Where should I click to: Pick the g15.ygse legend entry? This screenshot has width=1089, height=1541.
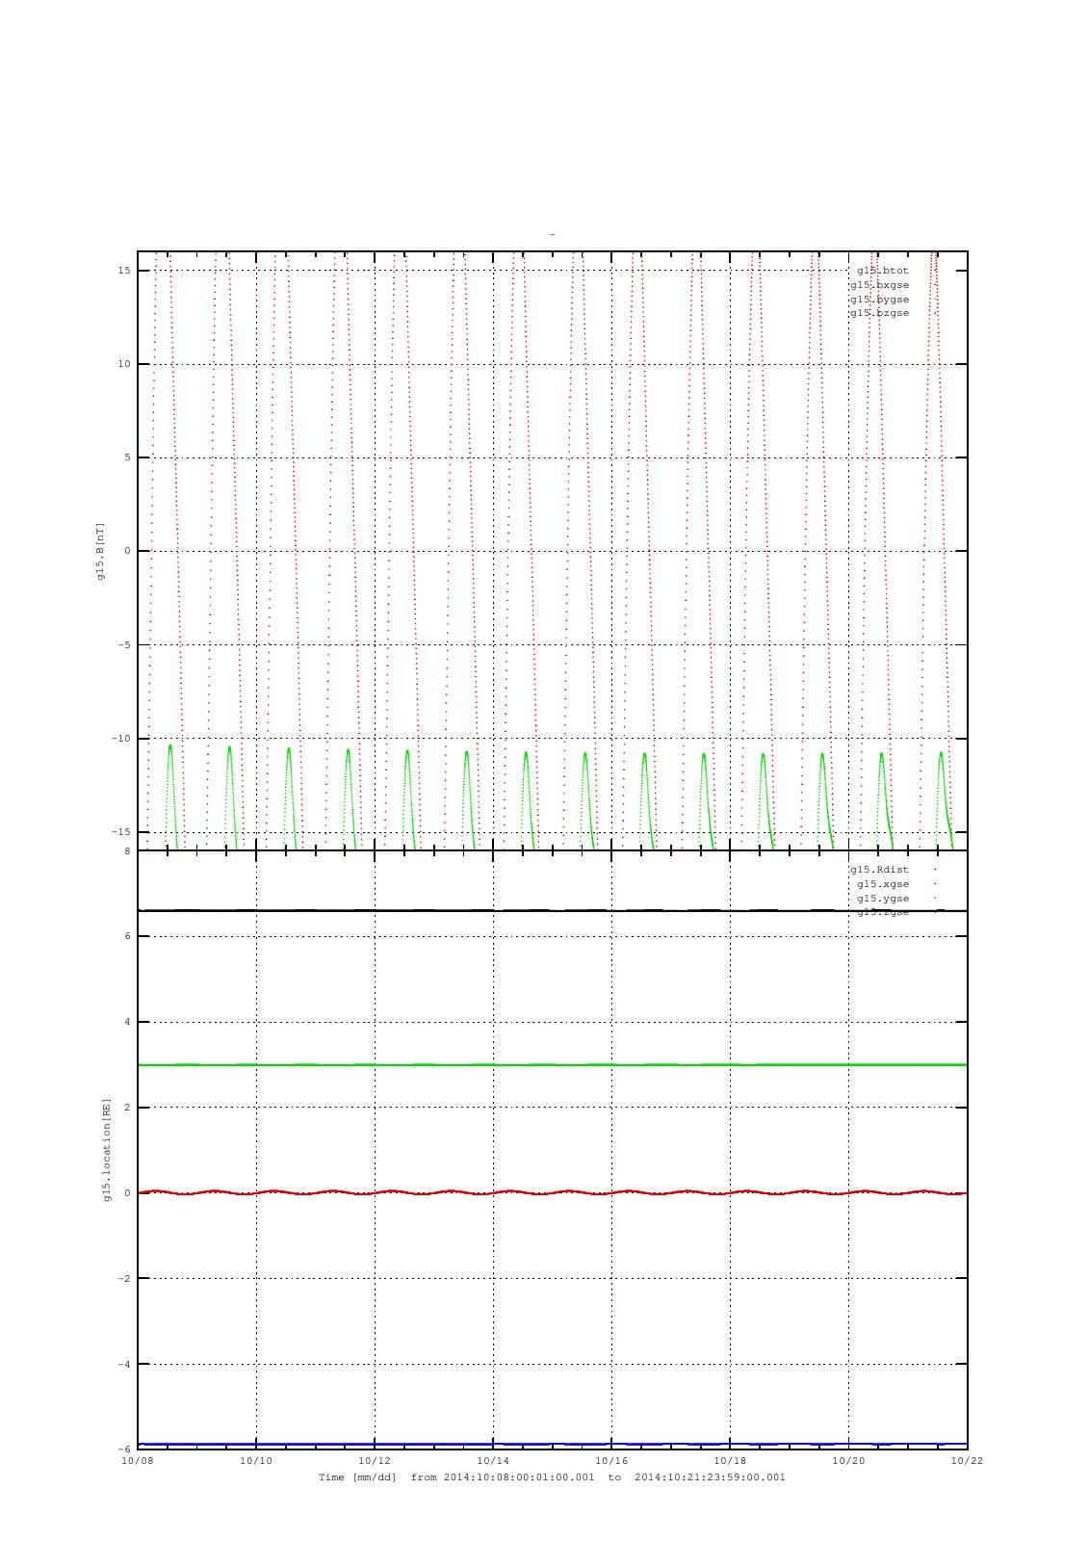point(883,899)
